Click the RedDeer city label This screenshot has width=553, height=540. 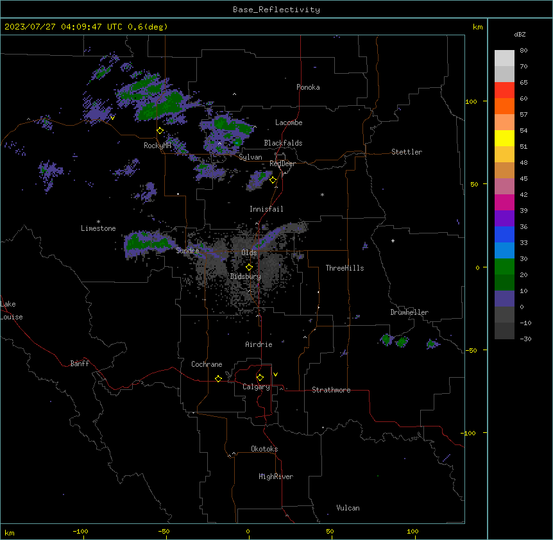282,164
